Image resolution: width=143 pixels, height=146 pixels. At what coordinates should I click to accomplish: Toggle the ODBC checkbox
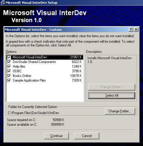[9, 71]
